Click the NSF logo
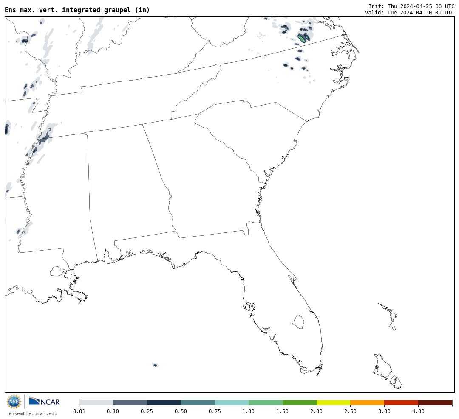The width and height of the screenshot is (459, 419). pos(14,402)
